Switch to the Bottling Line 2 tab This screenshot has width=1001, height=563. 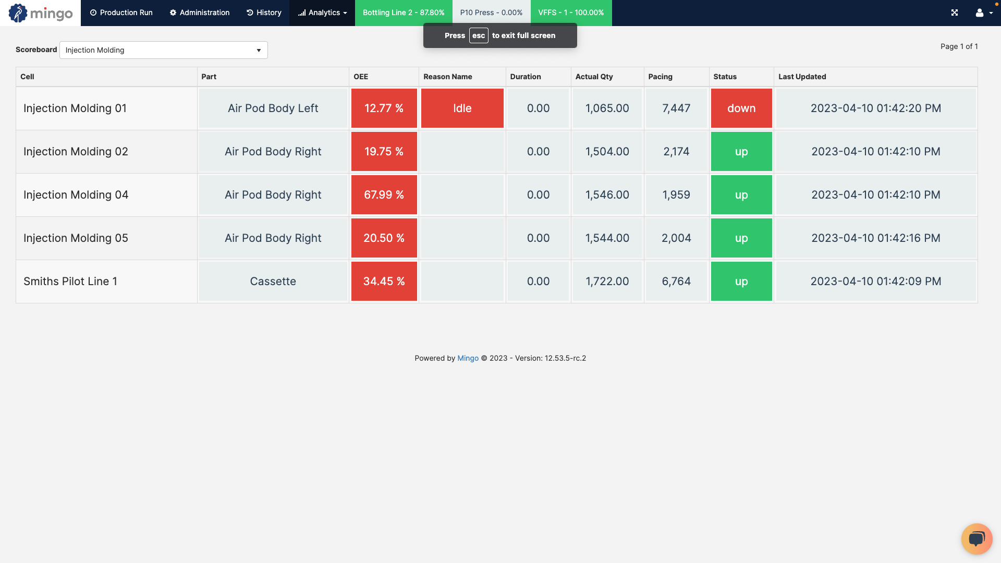404,13
